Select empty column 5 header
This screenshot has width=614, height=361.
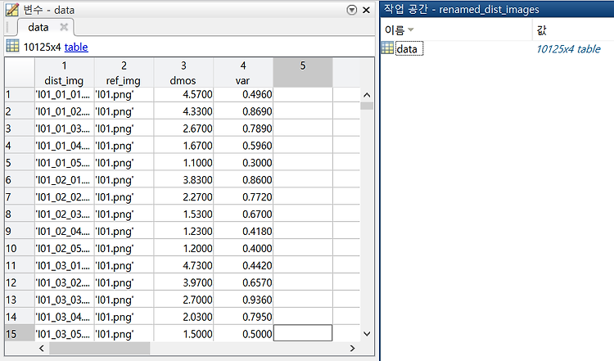coord(303,72)
